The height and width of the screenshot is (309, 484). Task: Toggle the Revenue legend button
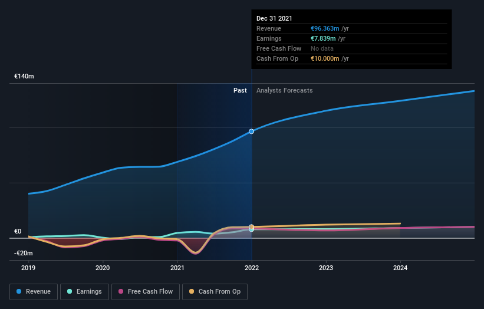[34, 292]
